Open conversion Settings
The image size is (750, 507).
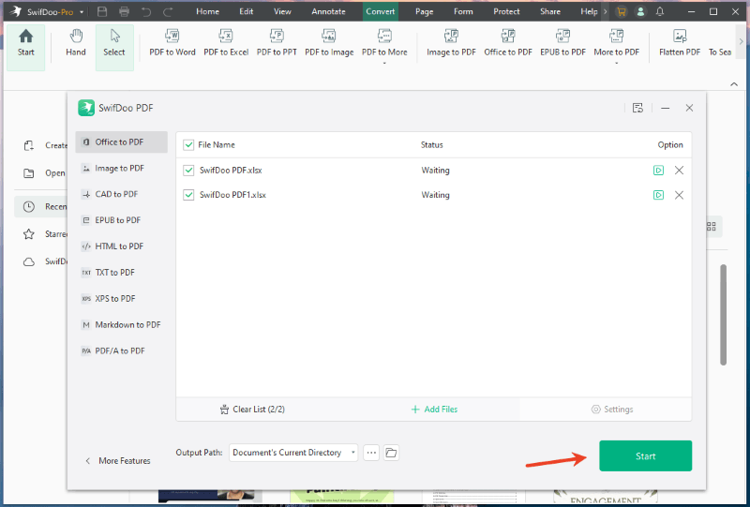[x=612, y=410]
